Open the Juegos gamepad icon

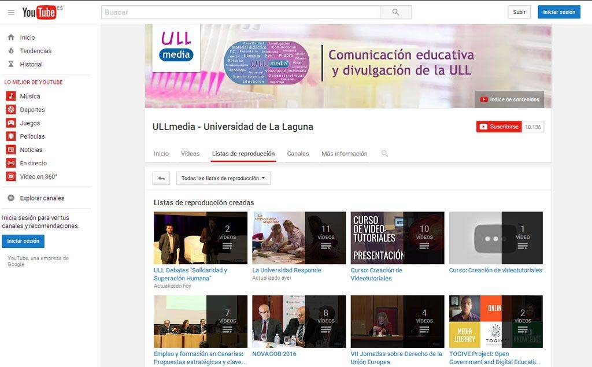click(10, 123)
